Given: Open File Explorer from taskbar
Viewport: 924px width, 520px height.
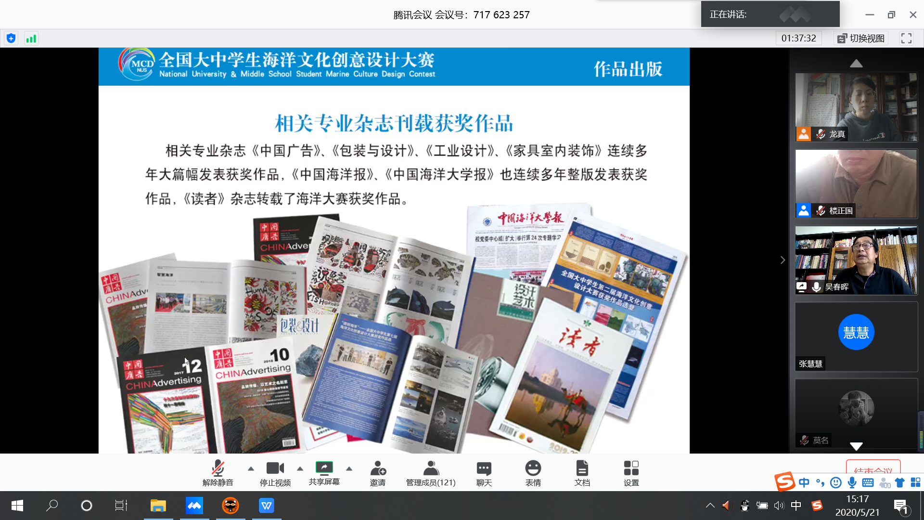Looking at the screenshot, I should click(158, 506).
